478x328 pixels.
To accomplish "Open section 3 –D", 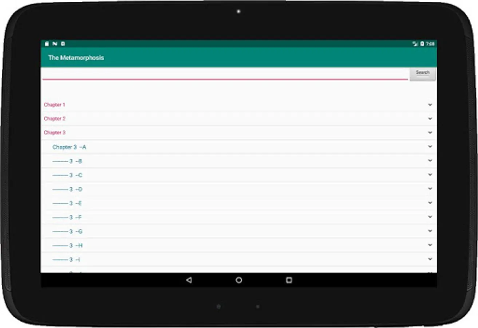I will 239,189.
